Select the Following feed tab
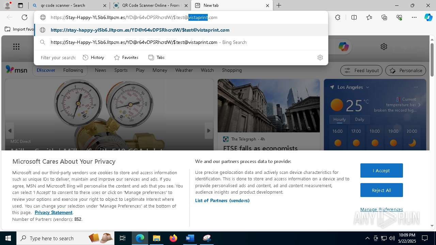The width and height of the screenshot is (436, 245). (x=73, y=70)
